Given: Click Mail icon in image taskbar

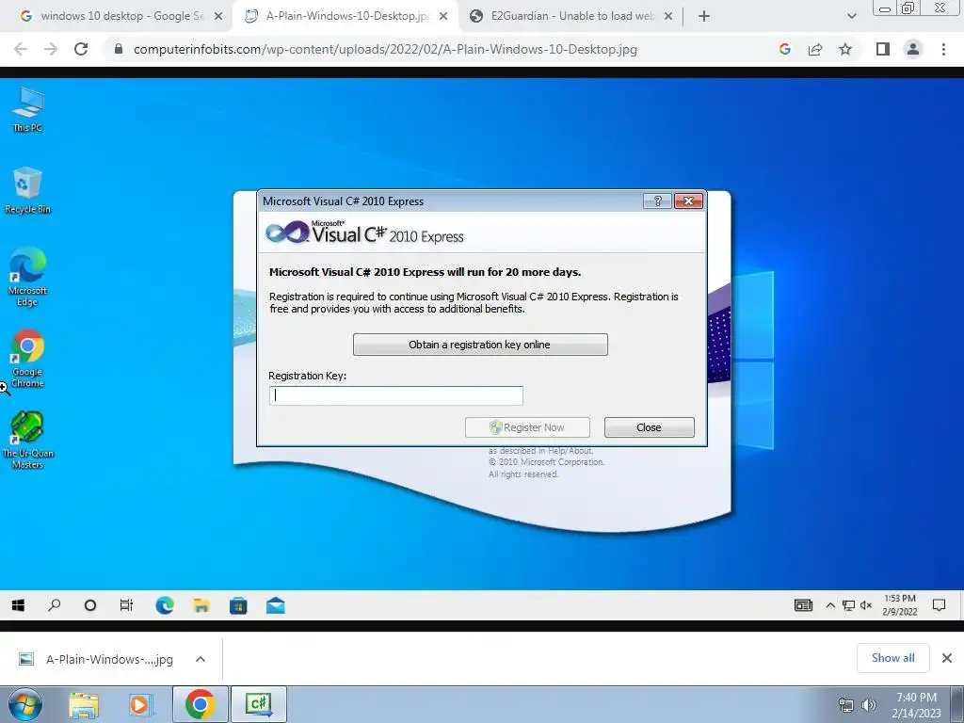Looking at the screenshot, I should [x=276, y=605].
